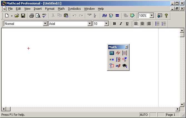
Task: Click the vertical scrollbar down arrow
Action: coord(182,105)
